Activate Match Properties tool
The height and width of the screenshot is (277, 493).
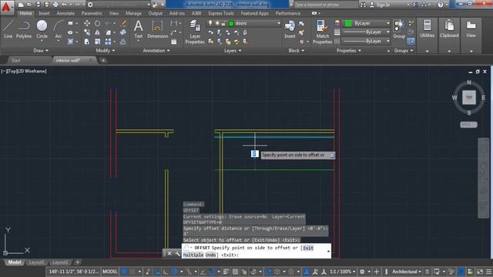322,32
